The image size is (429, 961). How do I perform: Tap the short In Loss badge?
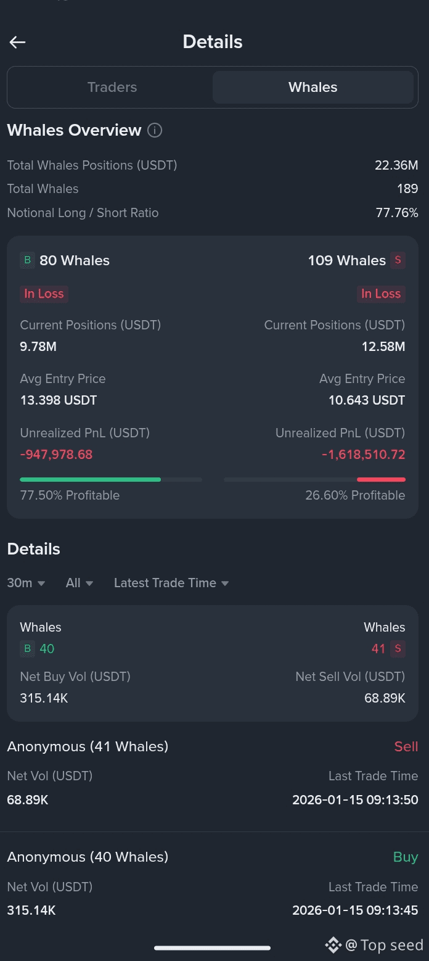tap(381, 294)
